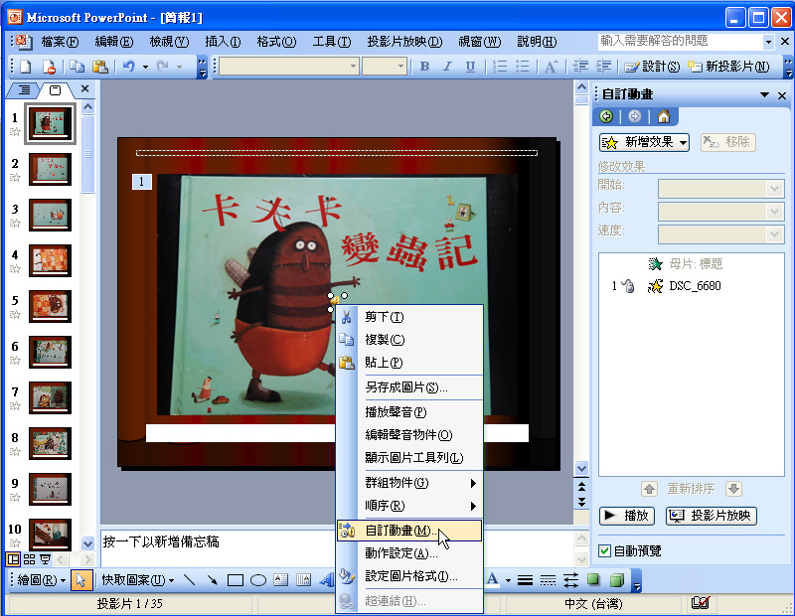Switch to the outline tab
Screen dimensions: 795x616
24,90
